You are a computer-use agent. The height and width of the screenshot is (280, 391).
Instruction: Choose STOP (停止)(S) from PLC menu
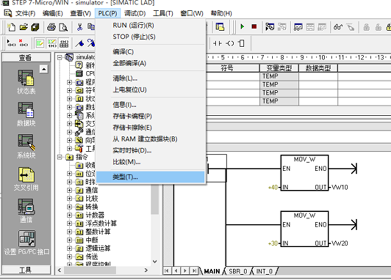click(x=151, y=37)
